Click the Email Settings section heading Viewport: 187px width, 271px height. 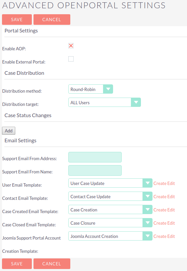tap(21, 141)
